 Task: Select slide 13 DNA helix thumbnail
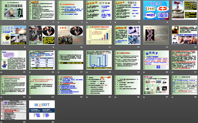point(156,35)
